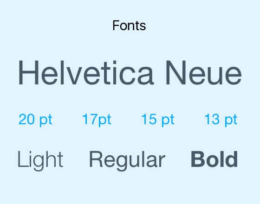
Task: Choose the 15 pt size label
Action: (158, 120)
